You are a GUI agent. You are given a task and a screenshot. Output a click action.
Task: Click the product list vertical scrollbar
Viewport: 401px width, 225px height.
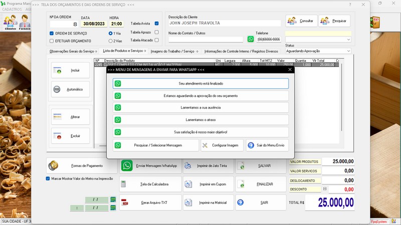(341, 97)
